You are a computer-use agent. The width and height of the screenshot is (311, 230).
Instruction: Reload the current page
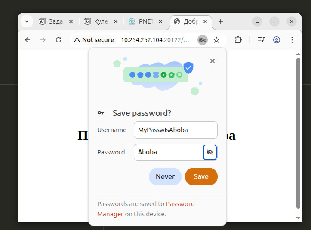(x=59, y=40)
